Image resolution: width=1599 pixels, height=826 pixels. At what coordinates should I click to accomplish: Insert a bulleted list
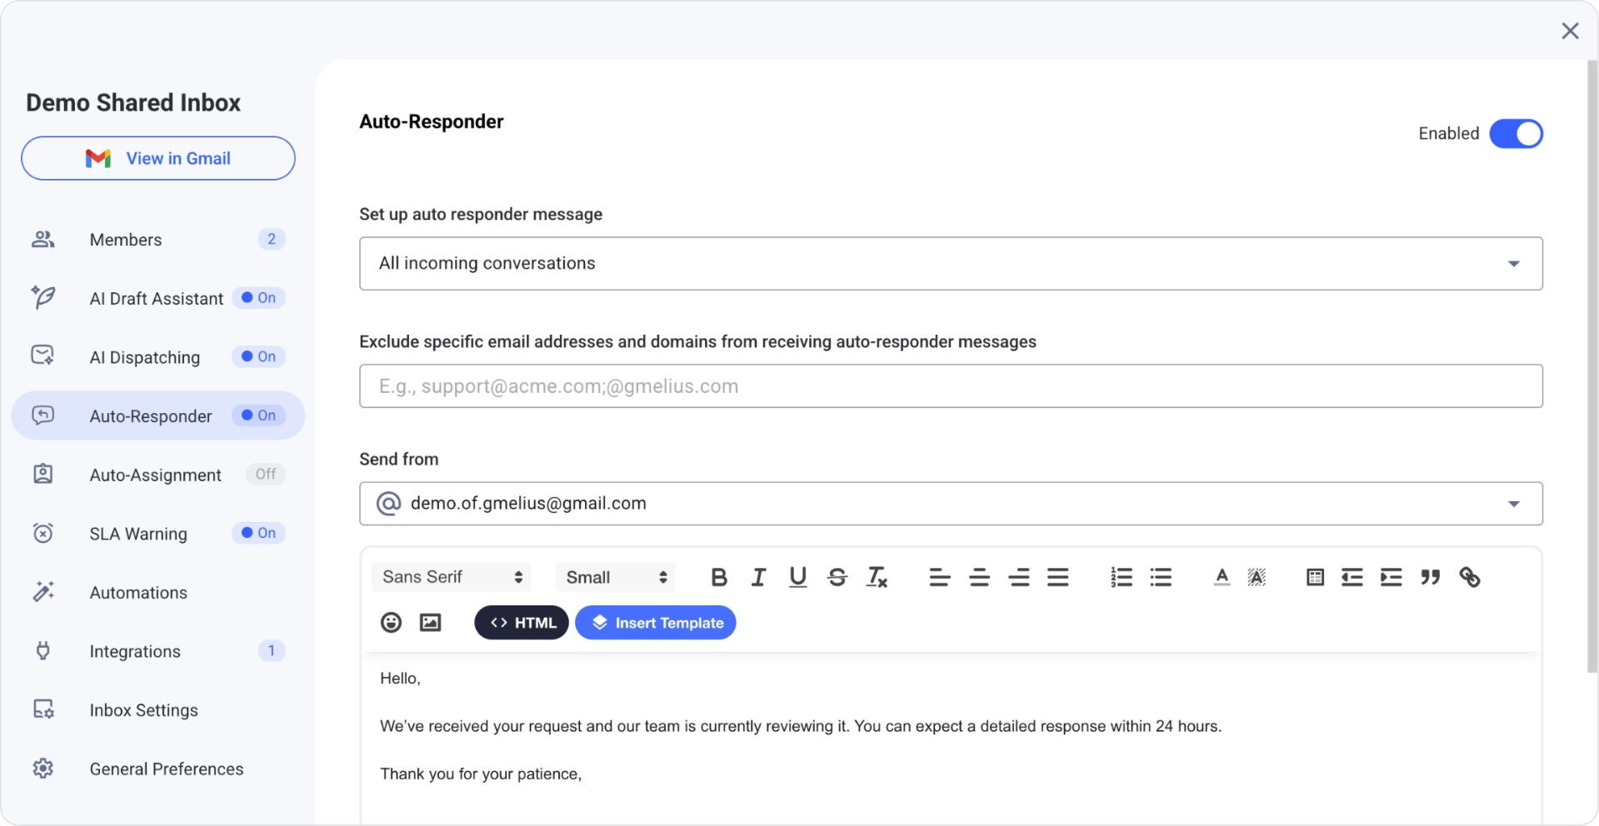pyautogui.click(x=1161, y=577)
